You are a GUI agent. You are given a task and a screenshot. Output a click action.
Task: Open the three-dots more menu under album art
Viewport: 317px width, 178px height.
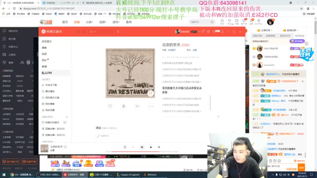pos(151,106)
